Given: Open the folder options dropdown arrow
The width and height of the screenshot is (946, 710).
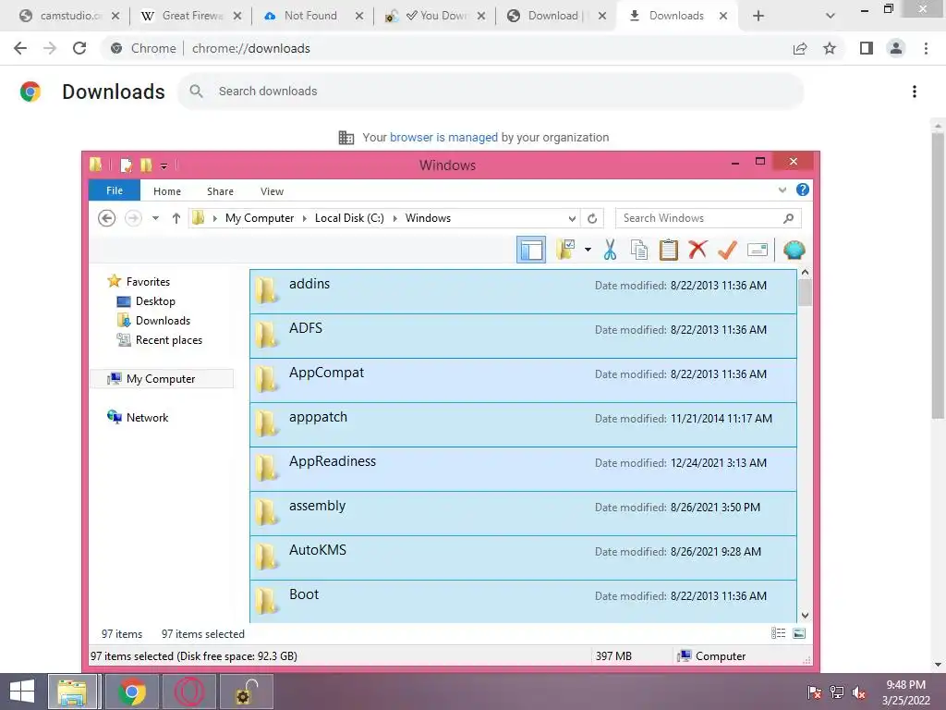Looking at the screenshot, I should point(588,250).
